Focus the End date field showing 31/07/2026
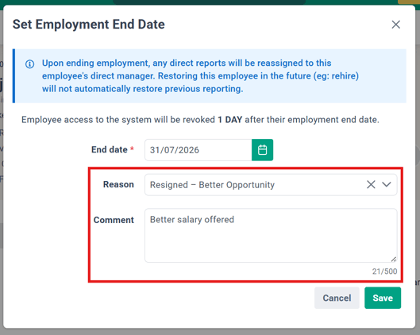Screen dimensions: 420x335 198,150
